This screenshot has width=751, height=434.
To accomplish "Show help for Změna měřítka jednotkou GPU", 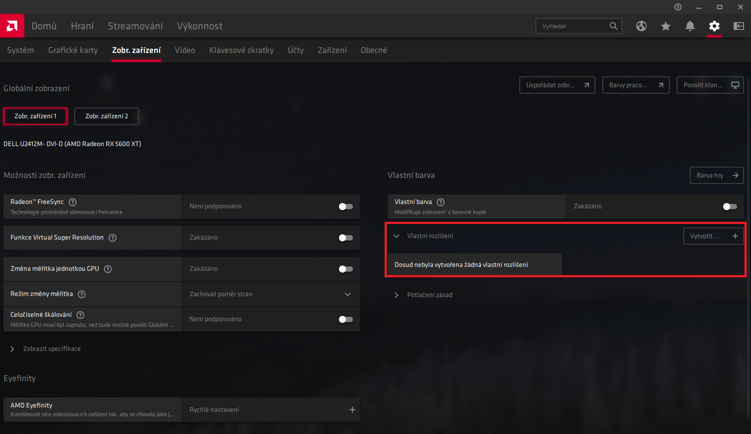I will pyautogui.click(x=108, y=269).
